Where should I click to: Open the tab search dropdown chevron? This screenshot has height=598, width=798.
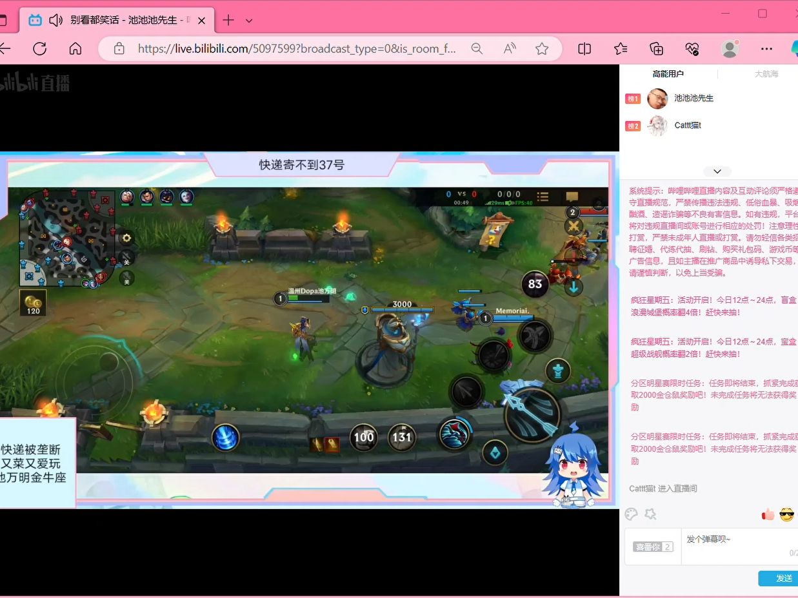click(249, 21)
